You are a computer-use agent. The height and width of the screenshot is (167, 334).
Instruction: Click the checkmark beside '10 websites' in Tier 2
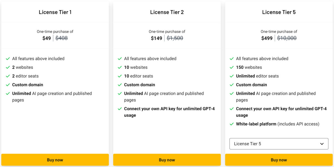pos(120,67)
